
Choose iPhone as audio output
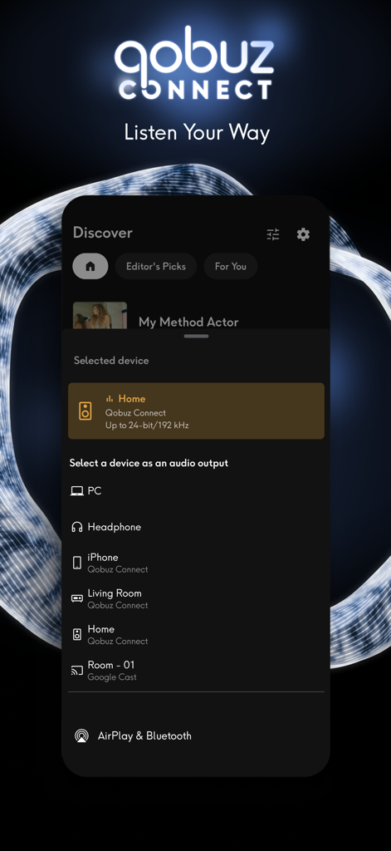click(196, 563)
